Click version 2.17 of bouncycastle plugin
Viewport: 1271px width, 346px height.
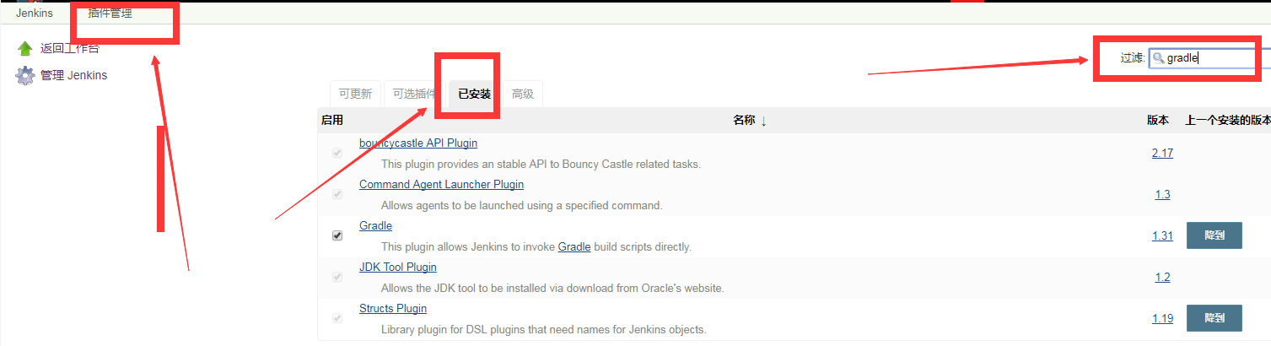(x=1162, y=153)
